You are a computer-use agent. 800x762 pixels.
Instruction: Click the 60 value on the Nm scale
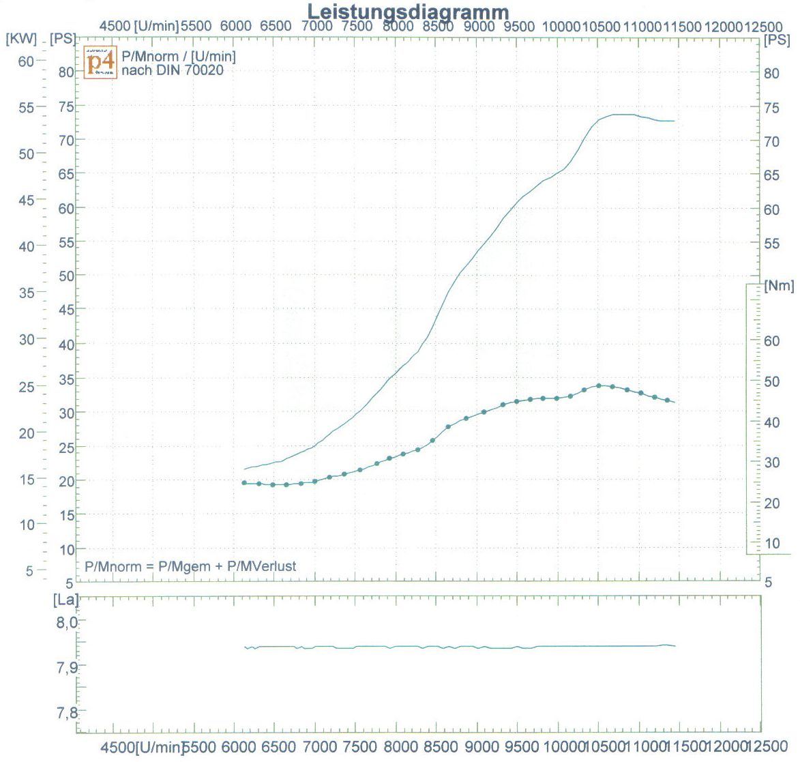[773, 341]
